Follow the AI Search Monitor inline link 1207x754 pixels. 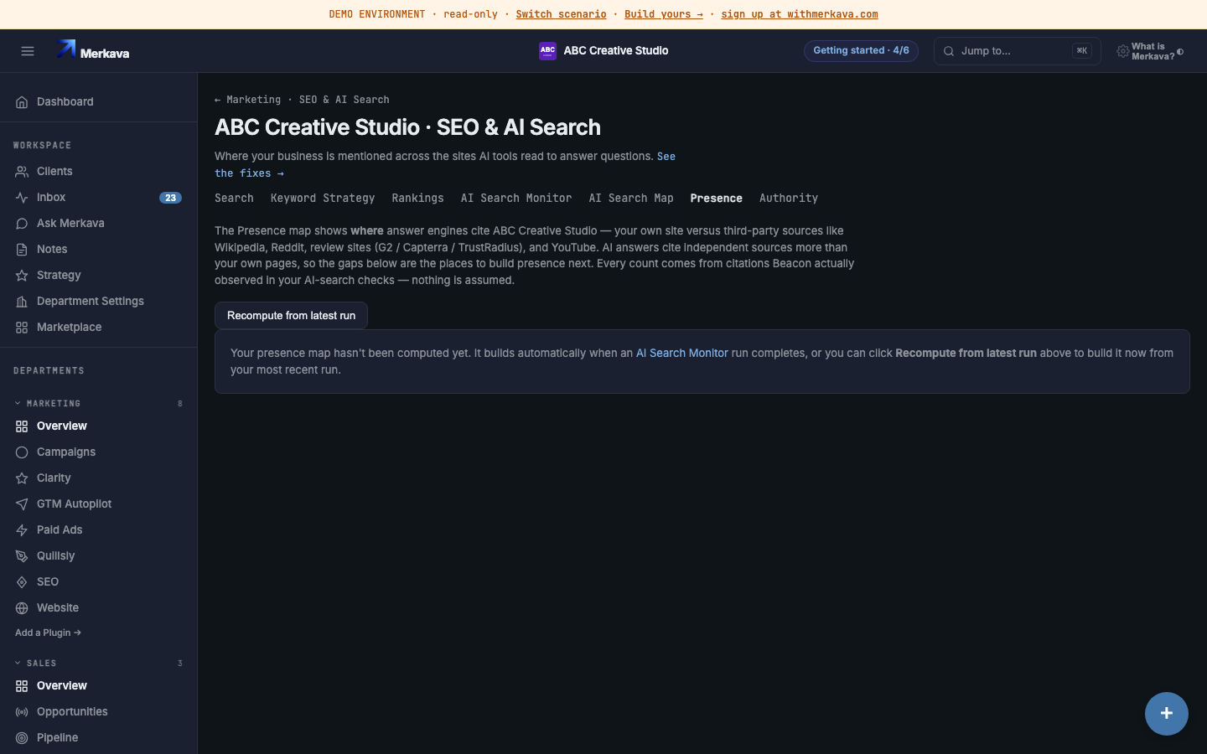coord(682,354)
